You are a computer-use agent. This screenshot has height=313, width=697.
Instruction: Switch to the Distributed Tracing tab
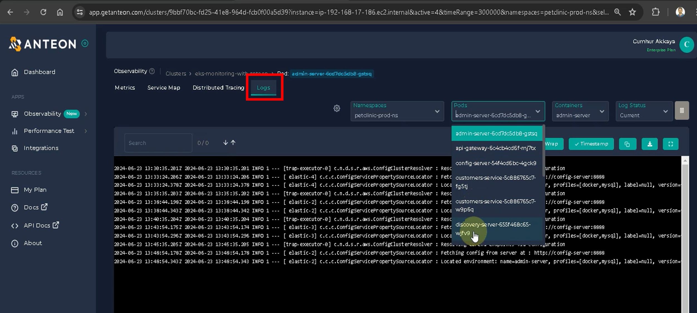(218, 88)
